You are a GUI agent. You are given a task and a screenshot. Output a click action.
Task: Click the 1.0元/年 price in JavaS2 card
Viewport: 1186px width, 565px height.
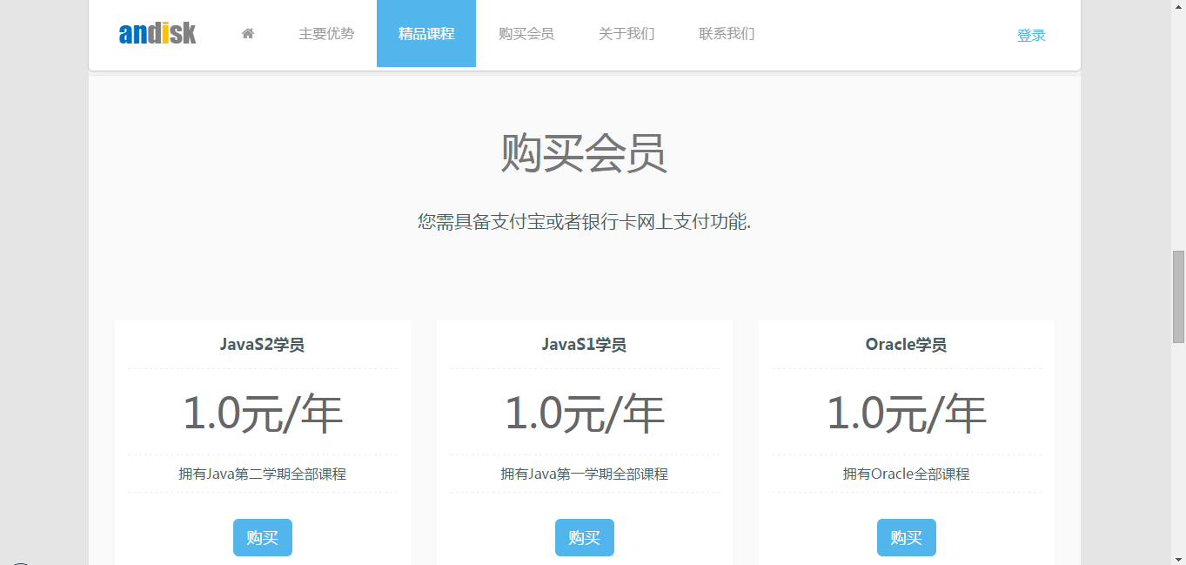(262, 414)
